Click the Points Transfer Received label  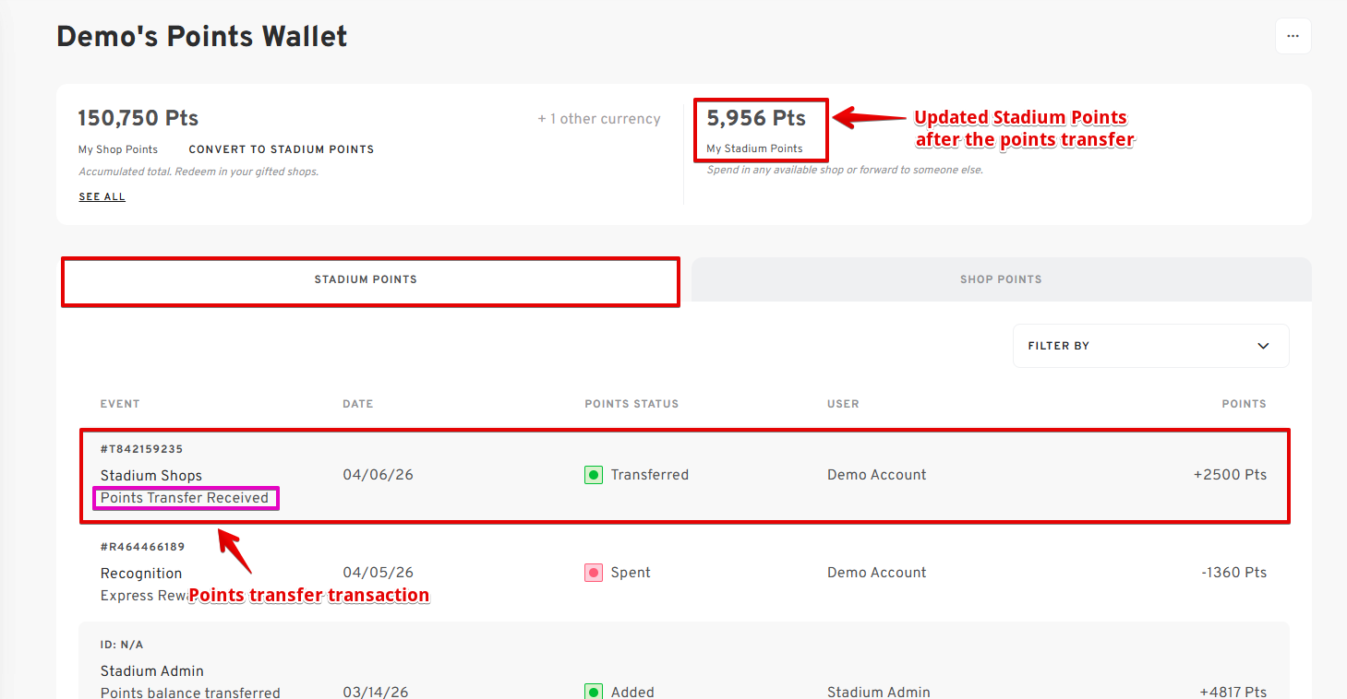pyautogui.click(x=185, y=498)
